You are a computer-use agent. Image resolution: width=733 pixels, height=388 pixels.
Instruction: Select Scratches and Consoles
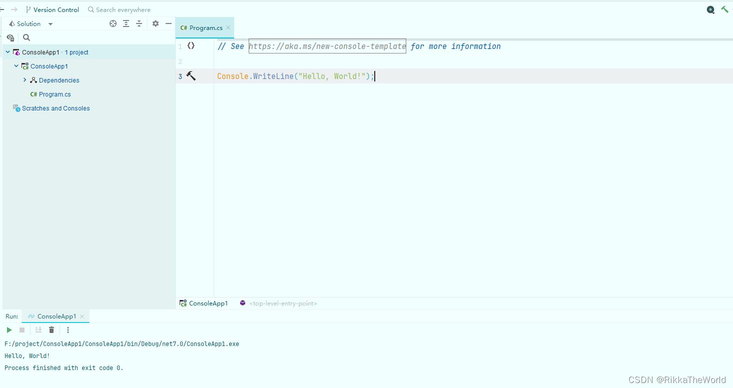point(56,108)
